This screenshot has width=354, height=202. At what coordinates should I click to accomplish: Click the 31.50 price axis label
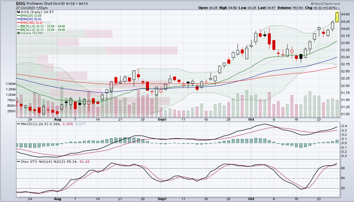[345, 100]
